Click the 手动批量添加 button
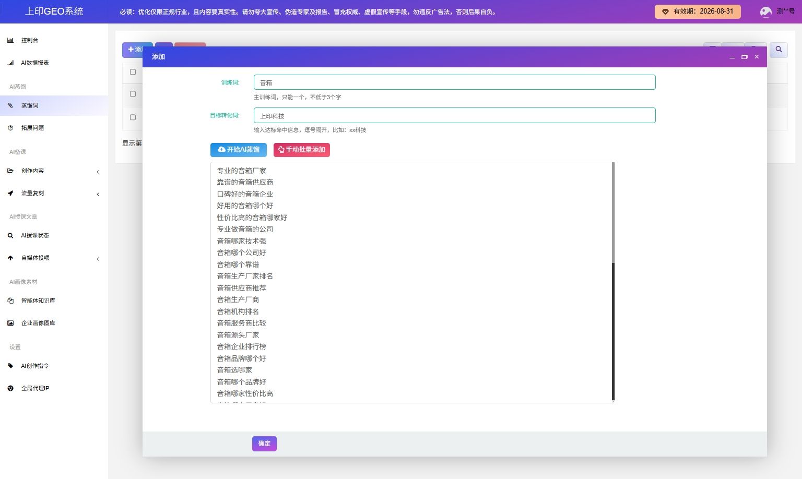The width and height of the screenshot is (802, 479). (302, 150)
